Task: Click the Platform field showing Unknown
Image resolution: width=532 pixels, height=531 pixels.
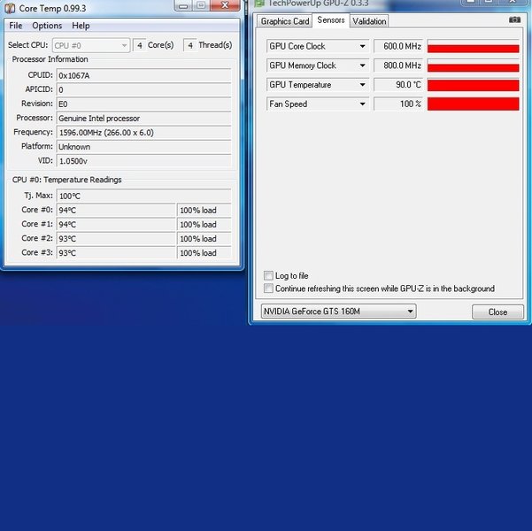Action: (144, 147)
